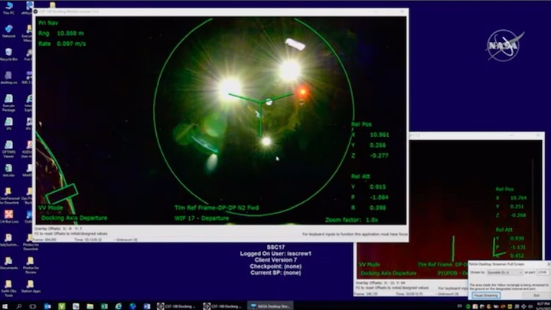Image resolution: width=551 pixels, height=310 pixels.
Task: Launch the OPTIMIS Viewer shortcut
Action: [8, 149]
